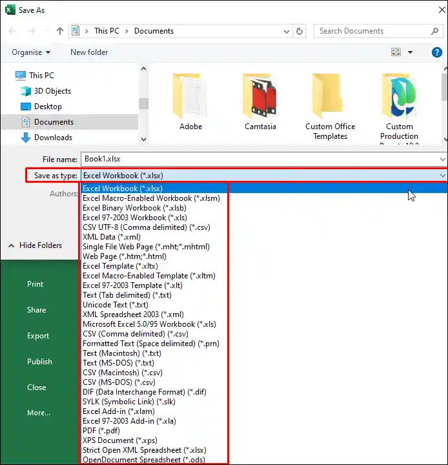448x465 pixels.
Task: Open the Adobe folder
Action: [x=190, y=102]
